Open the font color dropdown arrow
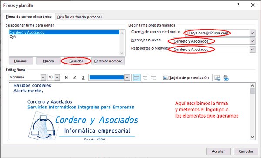This screenshot has height=158, width=261. click(x=127, y=77)
